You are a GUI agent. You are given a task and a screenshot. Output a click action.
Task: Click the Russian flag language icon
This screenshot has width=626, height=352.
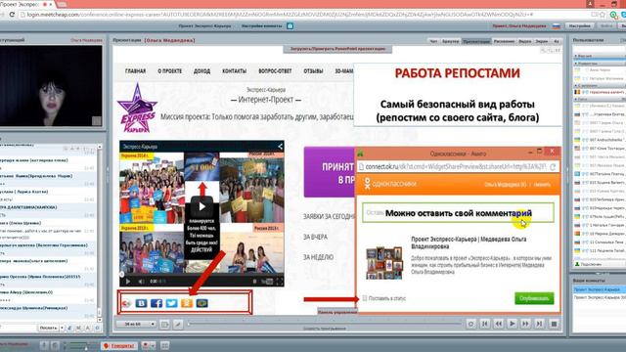557,26
